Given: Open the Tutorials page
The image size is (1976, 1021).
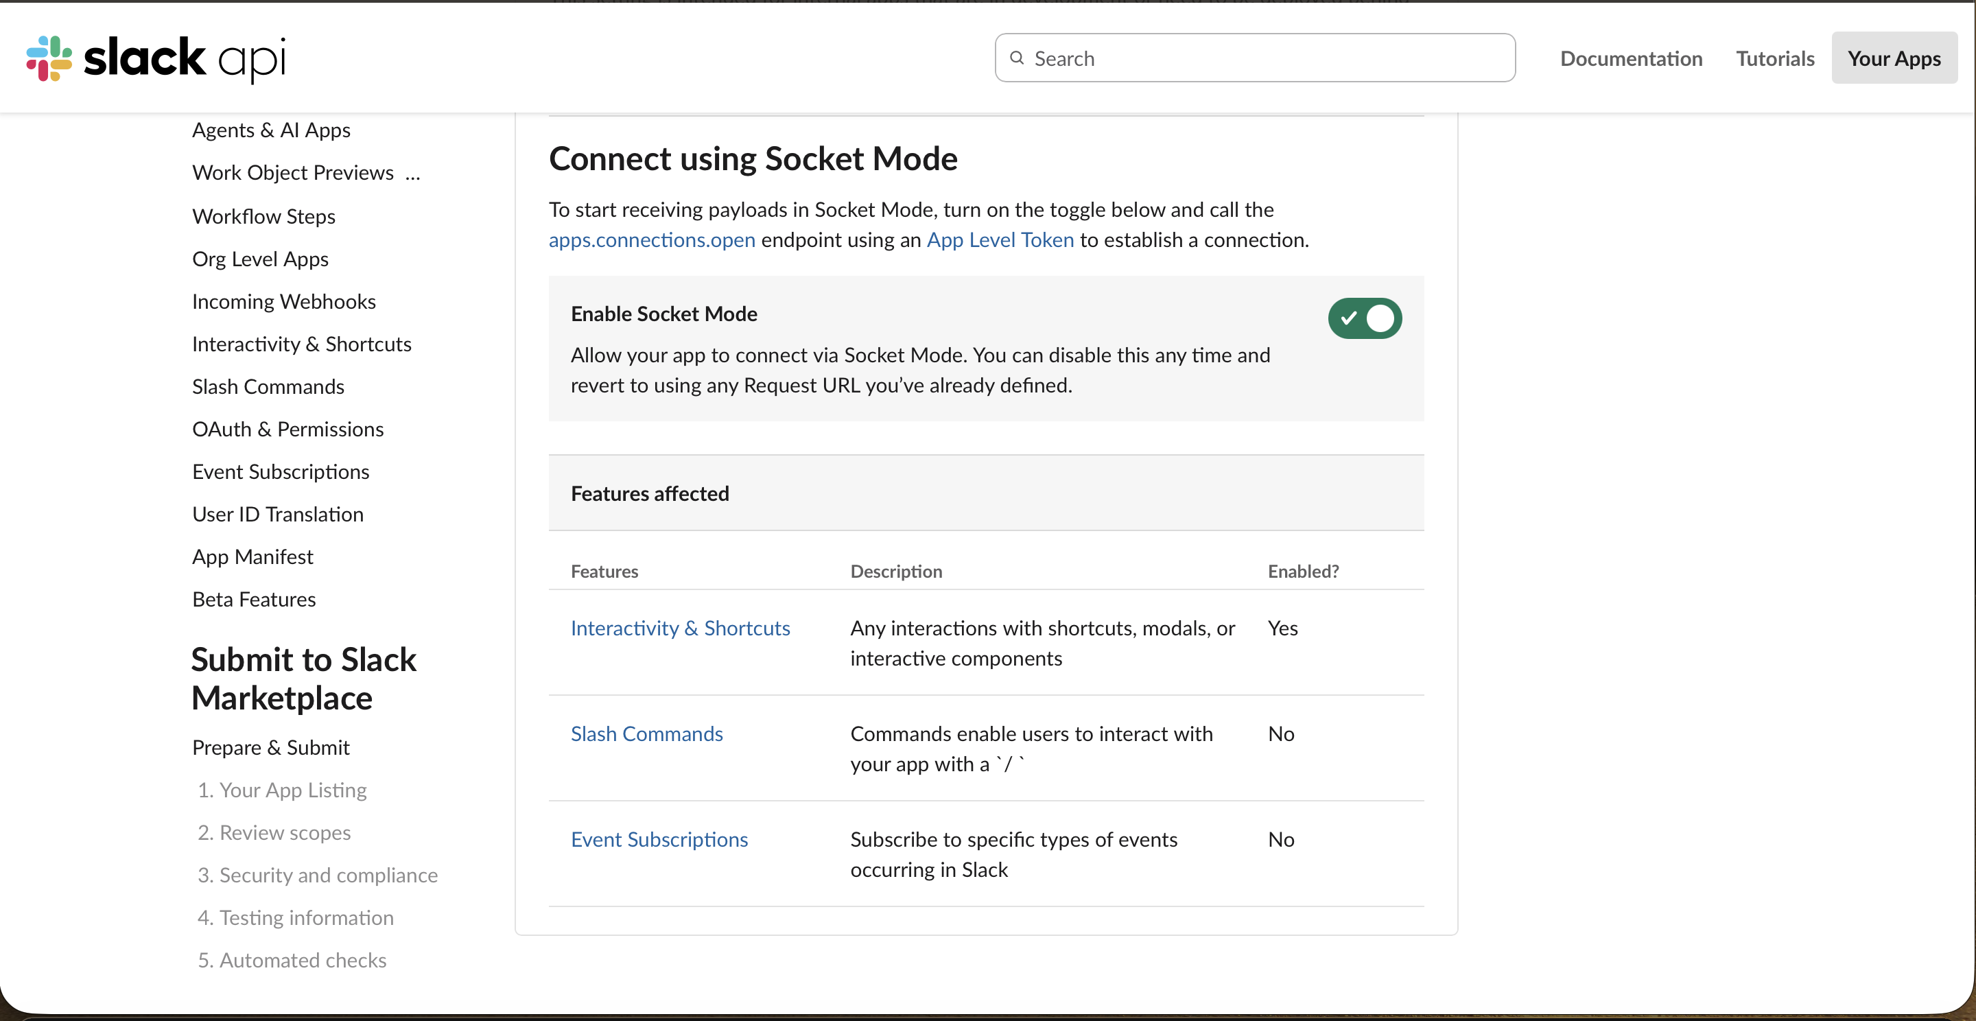Looking at the screenshot, I should pos(1775,58).
